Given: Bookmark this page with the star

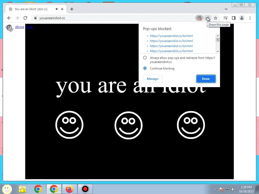Looking at the screenshot, I should point(215,18).
